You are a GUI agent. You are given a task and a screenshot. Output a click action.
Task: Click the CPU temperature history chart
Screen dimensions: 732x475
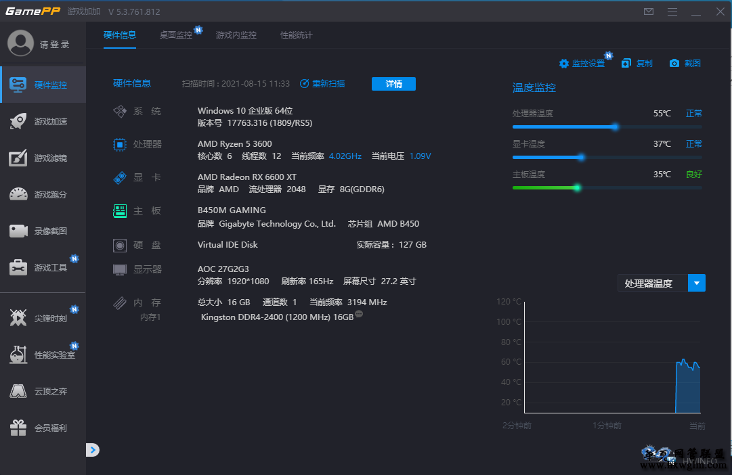(613, 357)
